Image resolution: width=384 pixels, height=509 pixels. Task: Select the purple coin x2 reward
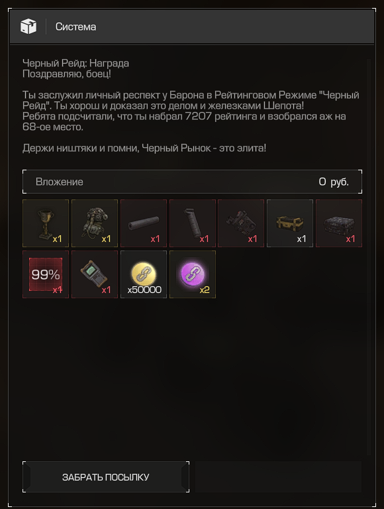193,274
